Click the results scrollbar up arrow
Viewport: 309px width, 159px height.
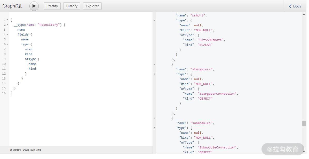click(304, 14)
